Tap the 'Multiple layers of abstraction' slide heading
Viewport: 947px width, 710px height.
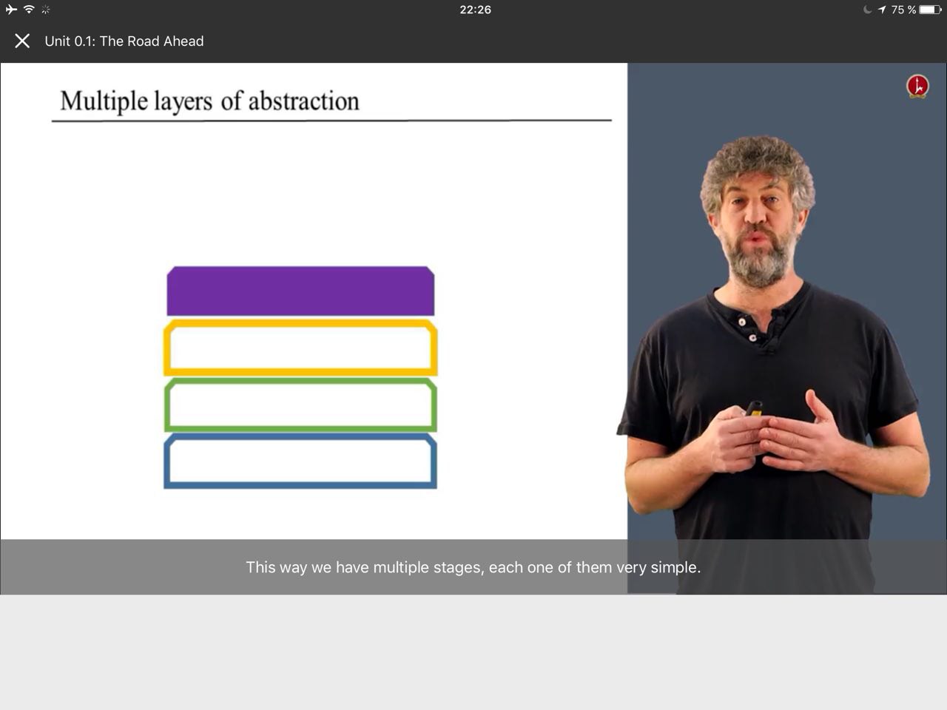[x=209, y=101]
